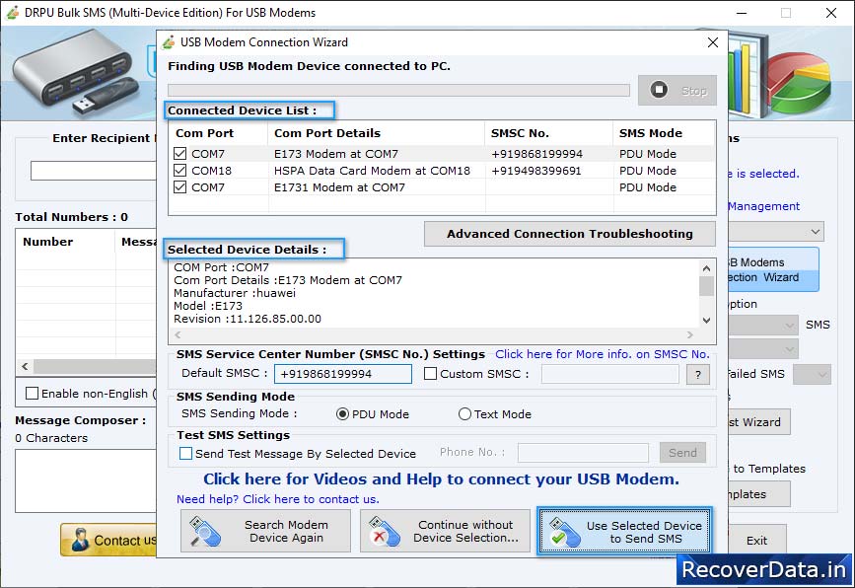Click scroll down arrow in device details

coord(706,321)
